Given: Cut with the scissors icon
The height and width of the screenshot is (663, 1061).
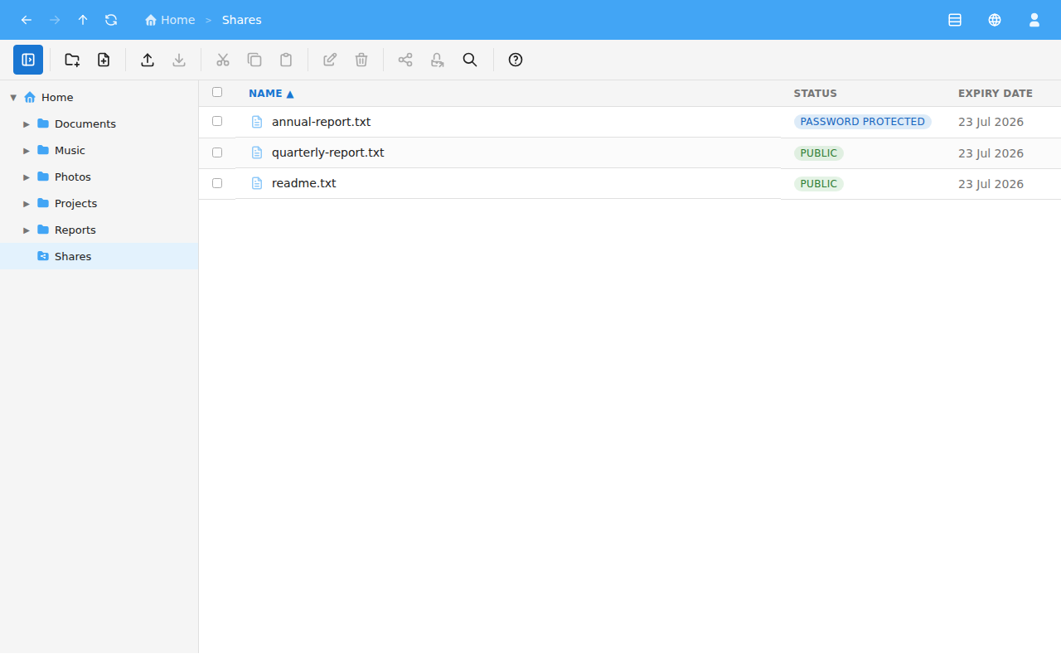Looking at the screenshot, I should pyautogui.click(x=223, y=60).
